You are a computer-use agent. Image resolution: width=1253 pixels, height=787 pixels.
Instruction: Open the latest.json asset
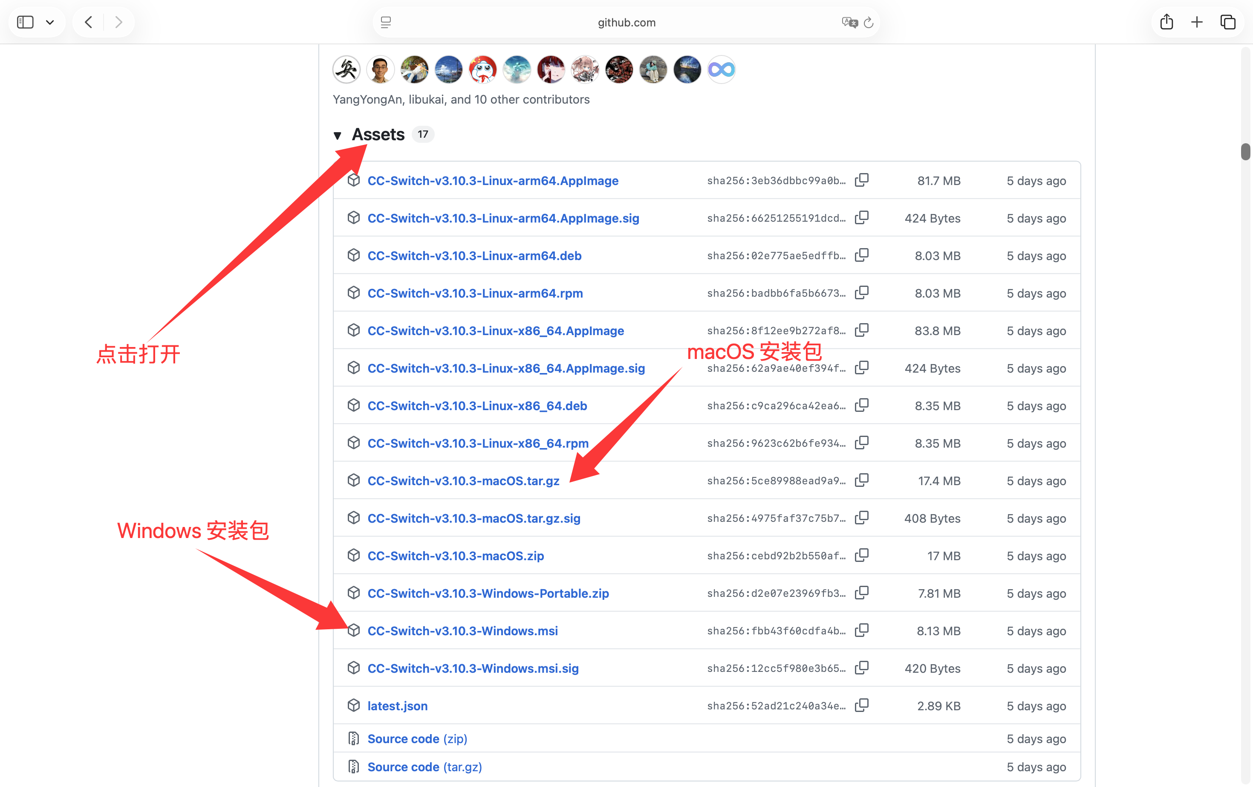click(398, 705)
